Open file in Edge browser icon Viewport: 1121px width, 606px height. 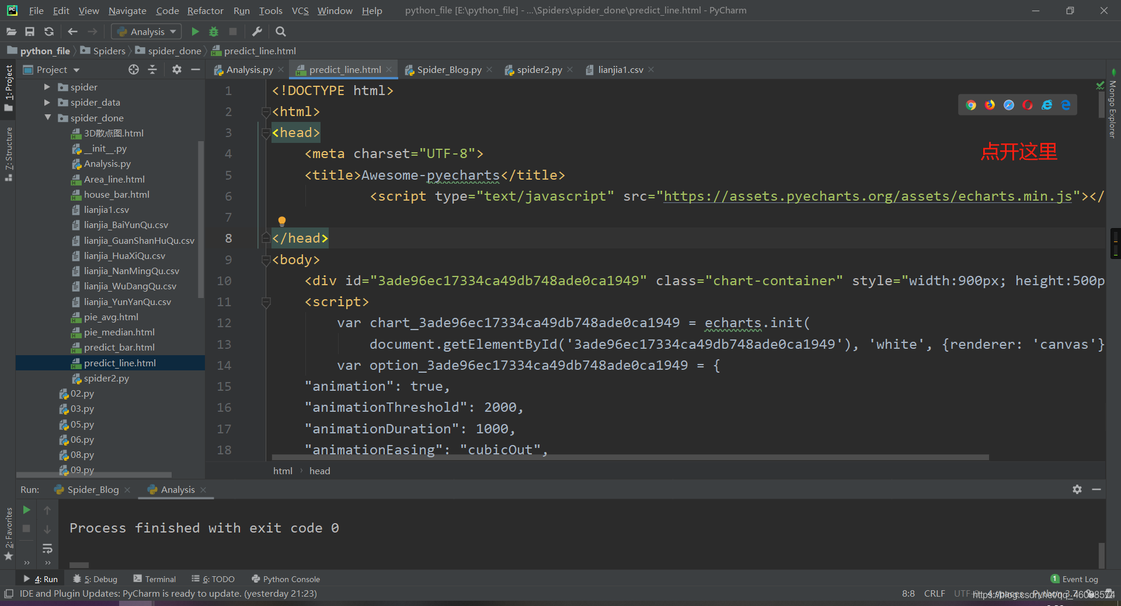1066,105
